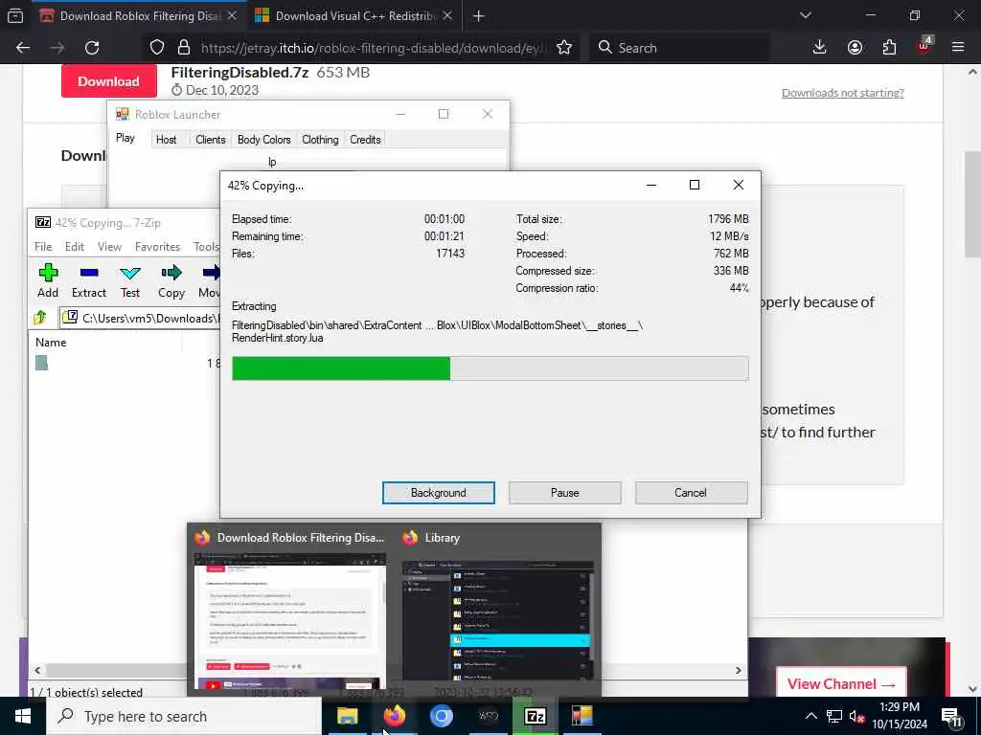The image size is (981, 735).
Task: Click the uBlock extension icon with badge
Action: (x=924, y=46)
